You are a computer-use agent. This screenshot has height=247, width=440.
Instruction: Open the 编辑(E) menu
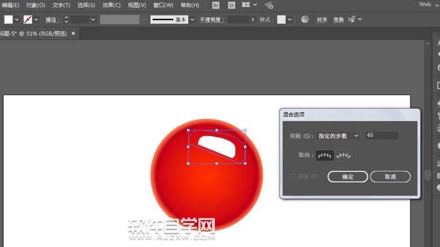pyautogui.click(x=11, y=5)
